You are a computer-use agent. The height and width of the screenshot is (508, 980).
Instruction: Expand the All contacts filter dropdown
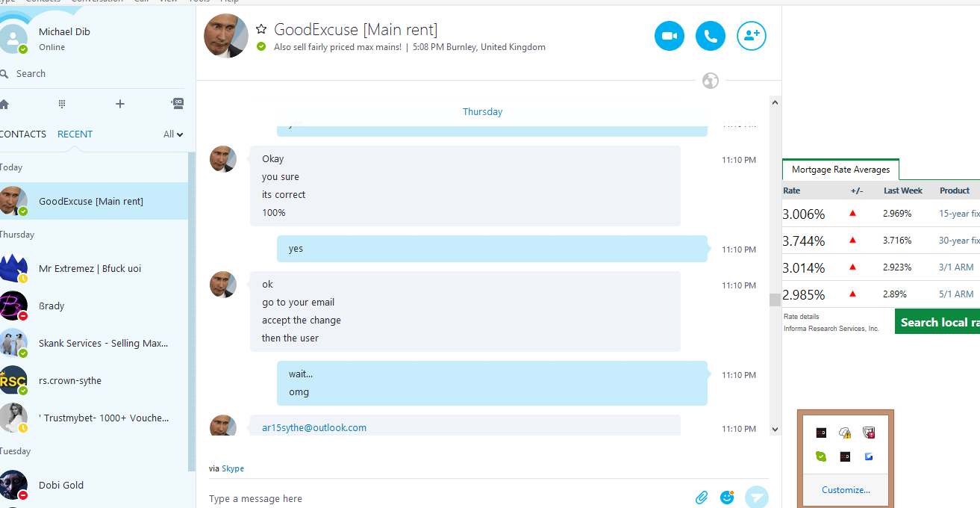pos(173,134)
